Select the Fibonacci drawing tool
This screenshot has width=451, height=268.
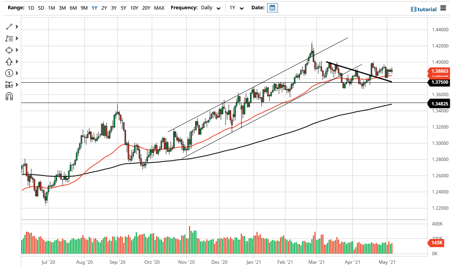pyautogui.click(x=10, y=38)
